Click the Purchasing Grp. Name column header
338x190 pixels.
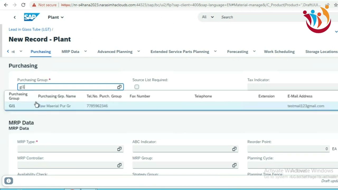pos(57,96)
